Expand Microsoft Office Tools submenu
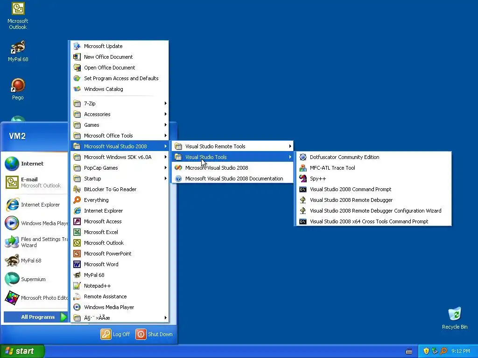The width and height of the screenshot is (478, 358). coord(119,136)
